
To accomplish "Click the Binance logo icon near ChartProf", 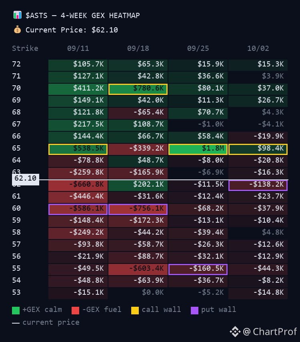I will (235, 332).
